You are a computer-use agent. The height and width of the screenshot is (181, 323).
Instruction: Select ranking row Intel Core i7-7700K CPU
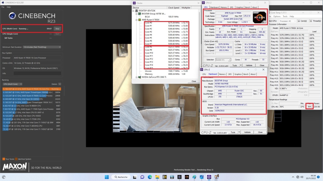click(32, 119)
